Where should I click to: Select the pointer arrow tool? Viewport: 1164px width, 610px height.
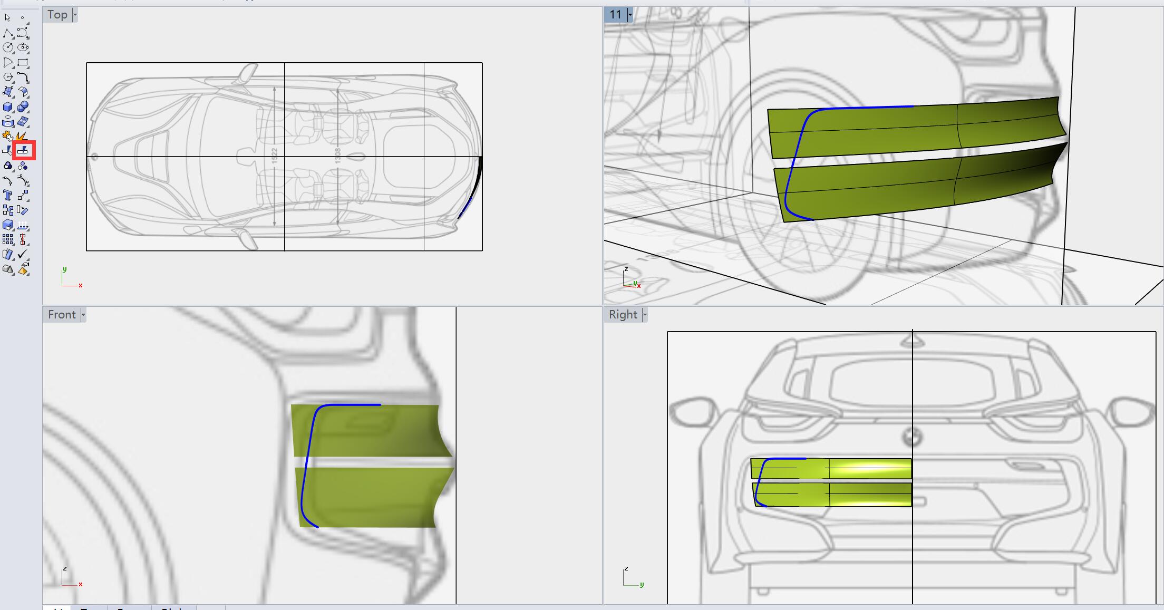tap(7, 18)
